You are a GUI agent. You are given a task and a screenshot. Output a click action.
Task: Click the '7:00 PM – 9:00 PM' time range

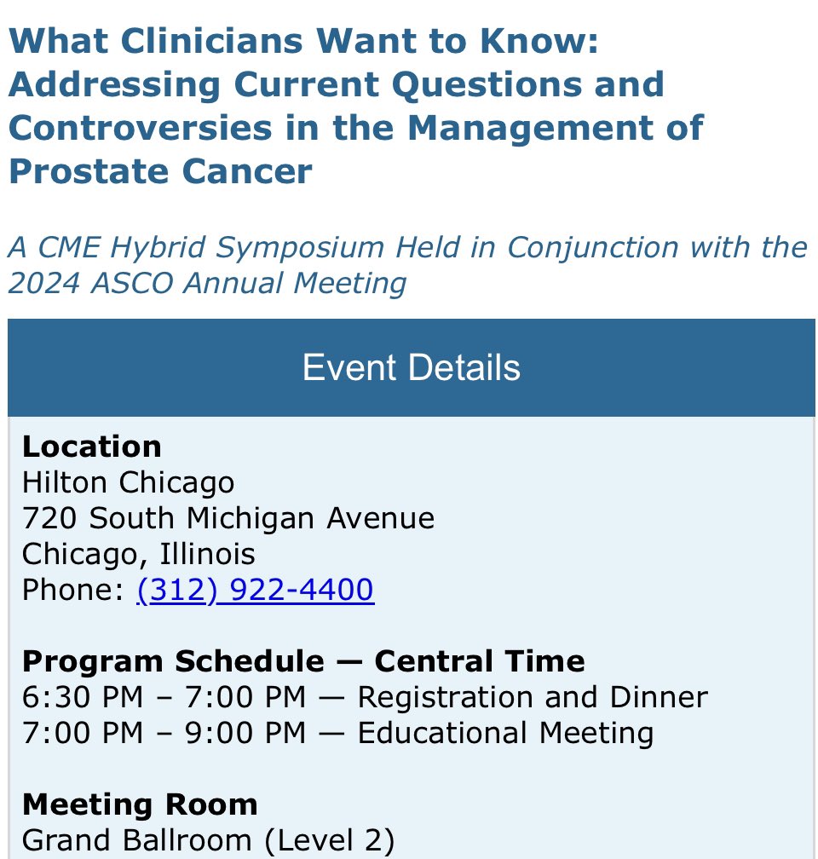click(164, 733)
